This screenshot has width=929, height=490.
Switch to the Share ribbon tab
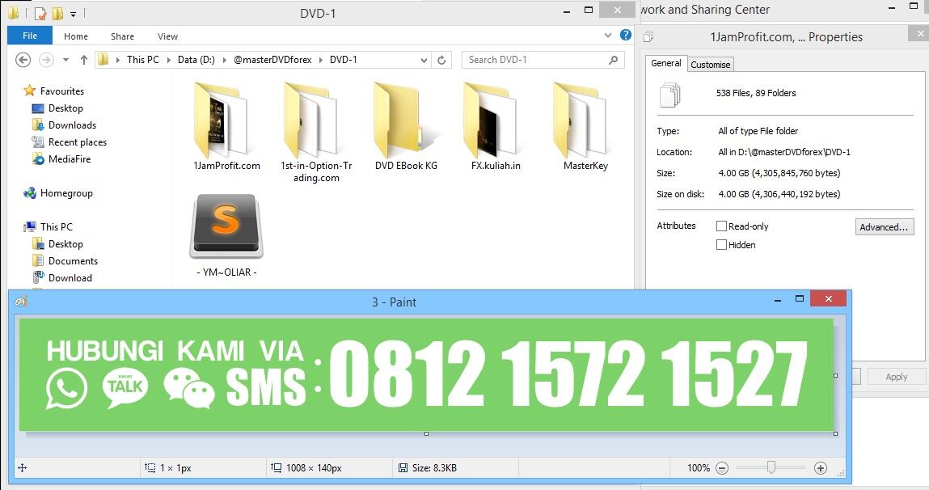pos(122,36)
